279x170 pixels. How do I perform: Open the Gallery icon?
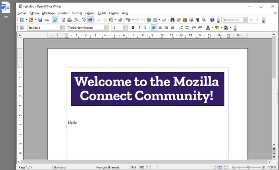[185, 20]
